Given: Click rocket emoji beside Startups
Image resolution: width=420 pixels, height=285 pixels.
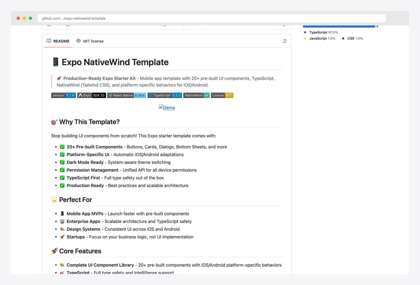Looking at the screenshot, I should click(x=62, y=237).
